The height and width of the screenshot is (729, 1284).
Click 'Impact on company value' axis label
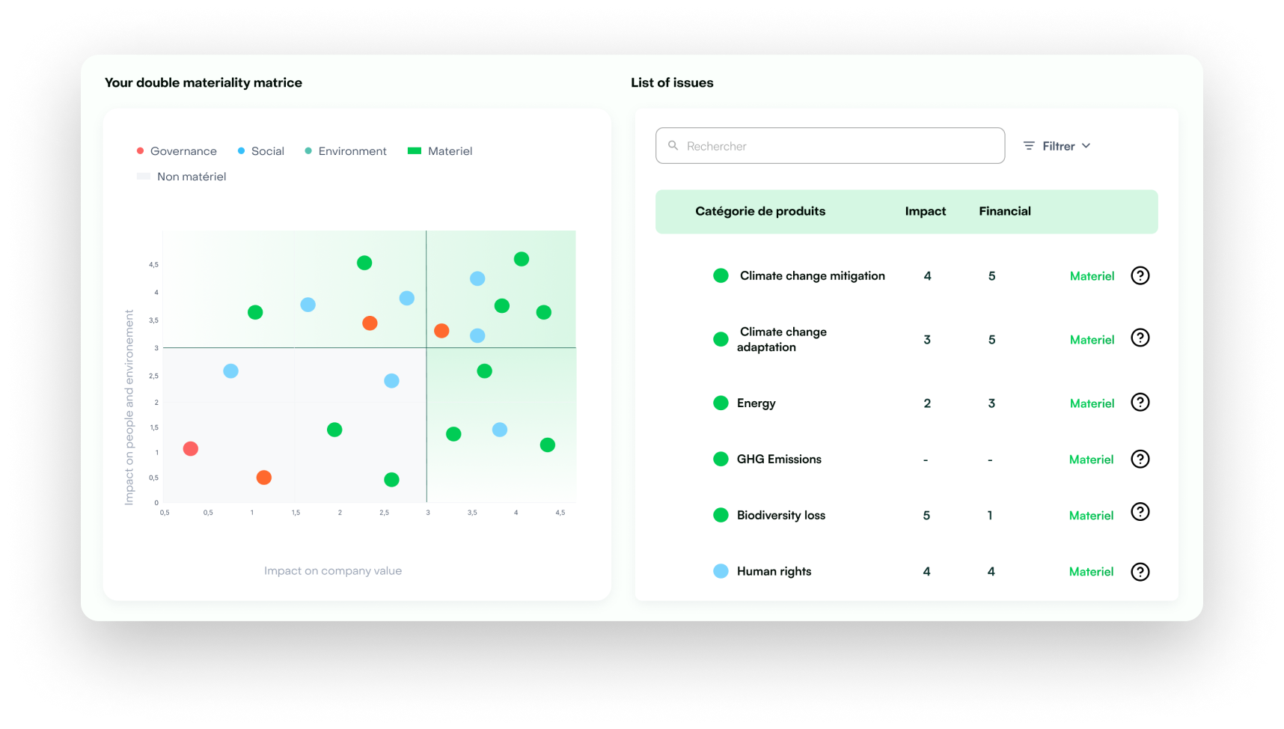tap(333, 570)
